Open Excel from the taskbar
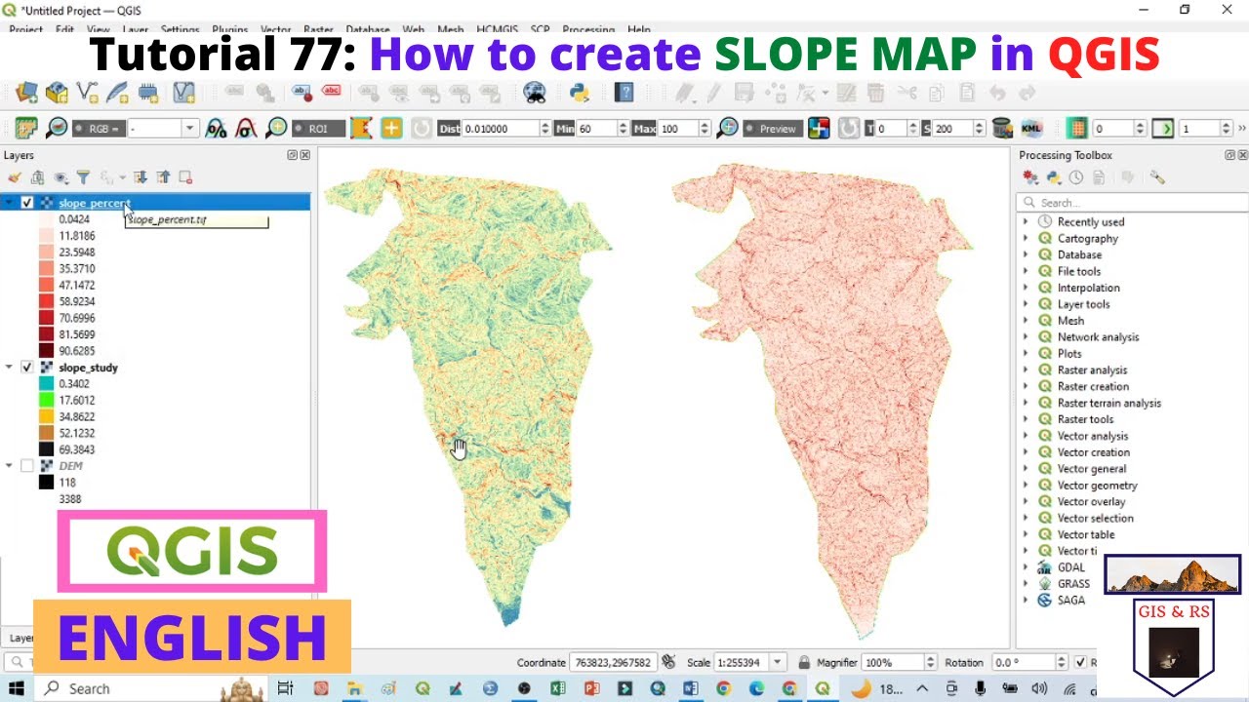The width and height of the screenshot is (1249, 702). (x=558, y=688)
